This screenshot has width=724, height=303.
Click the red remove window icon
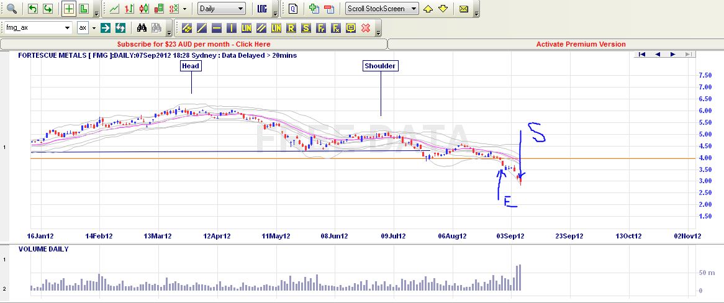pos(328,8)
